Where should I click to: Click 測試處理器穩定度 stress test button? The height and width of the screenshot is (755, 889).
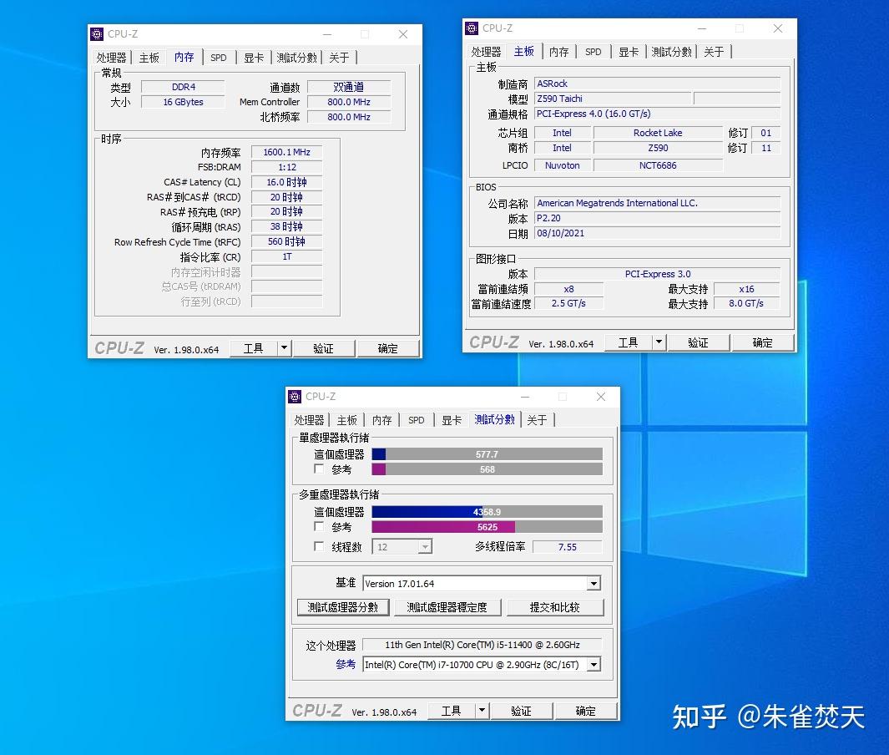pos(447,607)
